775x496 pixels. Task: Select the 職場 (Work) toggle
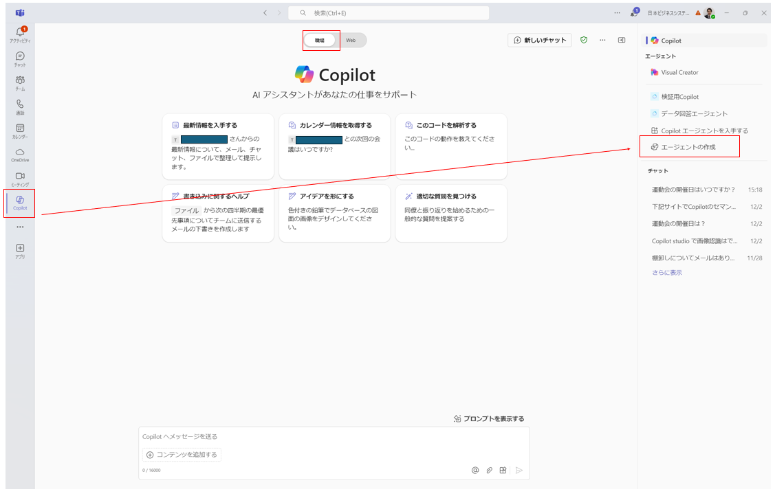point(320,41)
